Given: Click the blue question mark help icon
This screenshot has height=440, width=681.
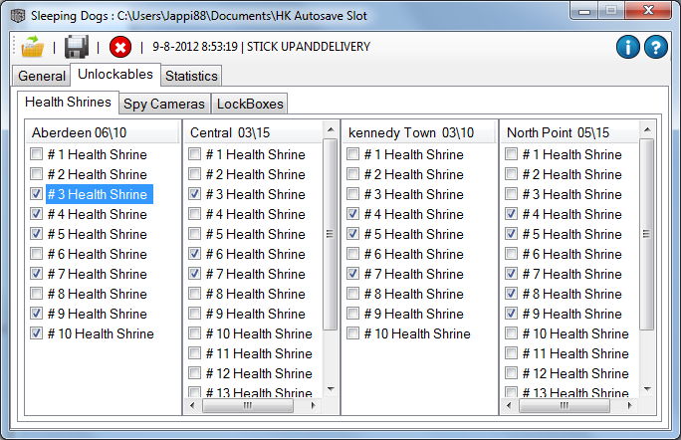Looking at the screenshot, I should click(655, 47).
